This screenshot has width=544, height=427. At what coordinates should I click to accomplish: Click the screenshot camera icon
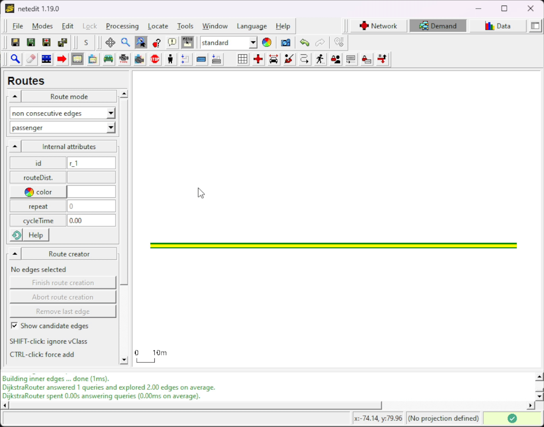click(x=285, y=43)
